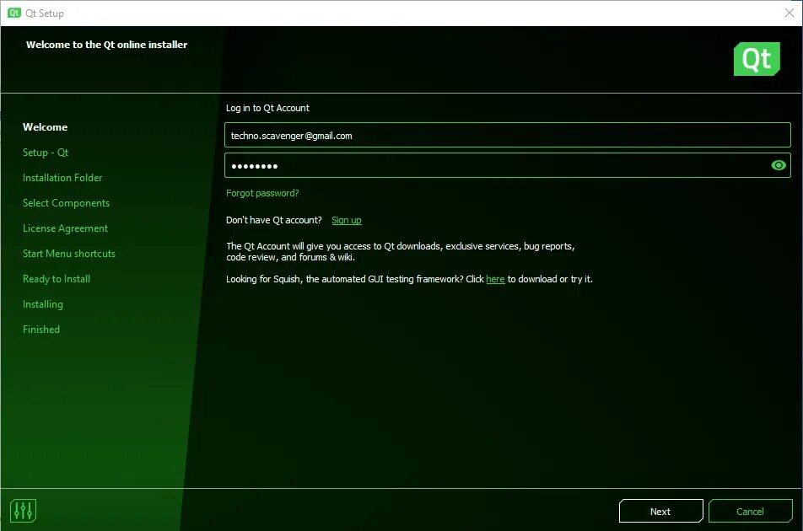Follow the 'here' Squish download link
The height and width of the screenshot is (531, 803).
(495, 279)
